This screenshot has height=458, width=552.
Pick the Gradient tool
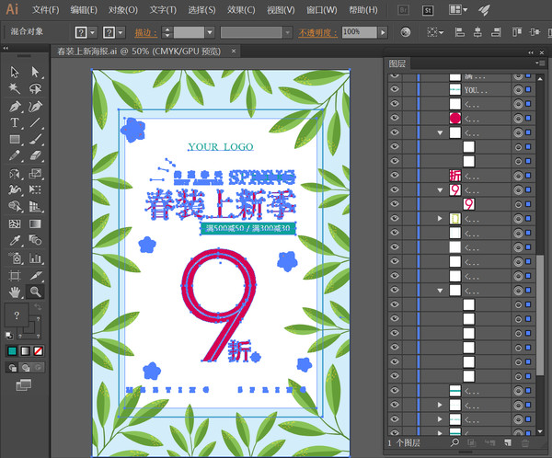(x=35, y=223)
